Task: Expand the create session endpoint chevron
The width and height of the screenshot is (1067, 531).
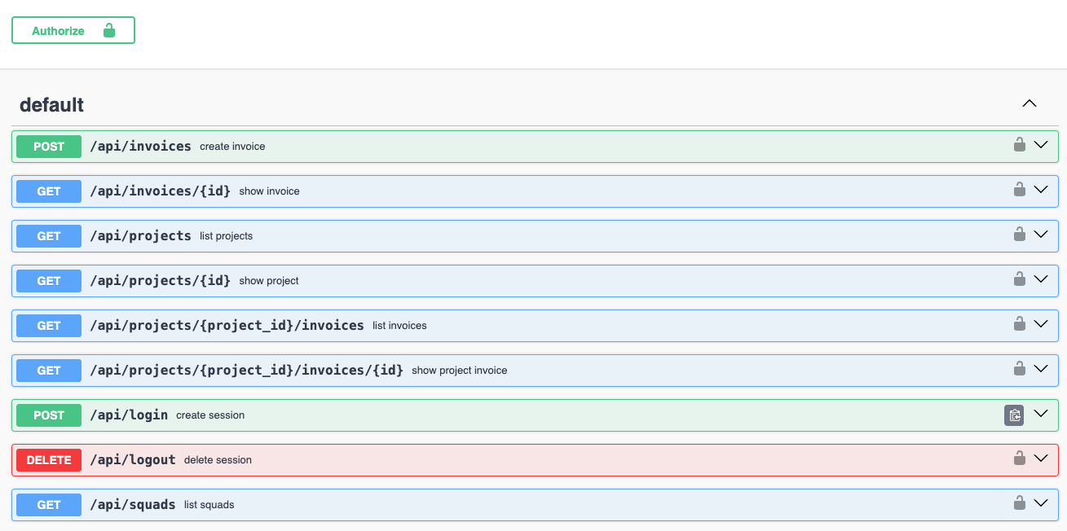Action: [x=1040, y=414]
